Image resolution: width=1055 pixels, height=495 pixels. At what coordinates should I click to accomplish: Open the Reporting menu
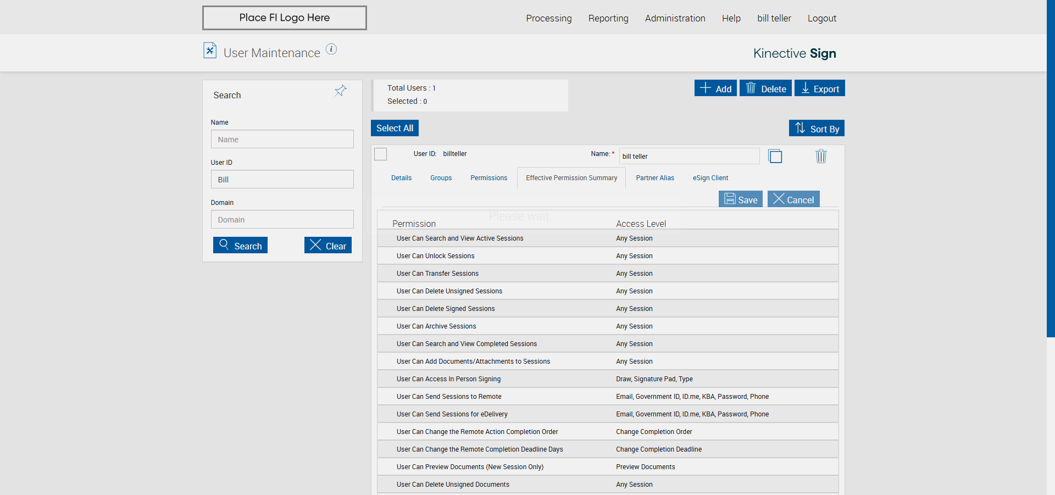point(608,18)
